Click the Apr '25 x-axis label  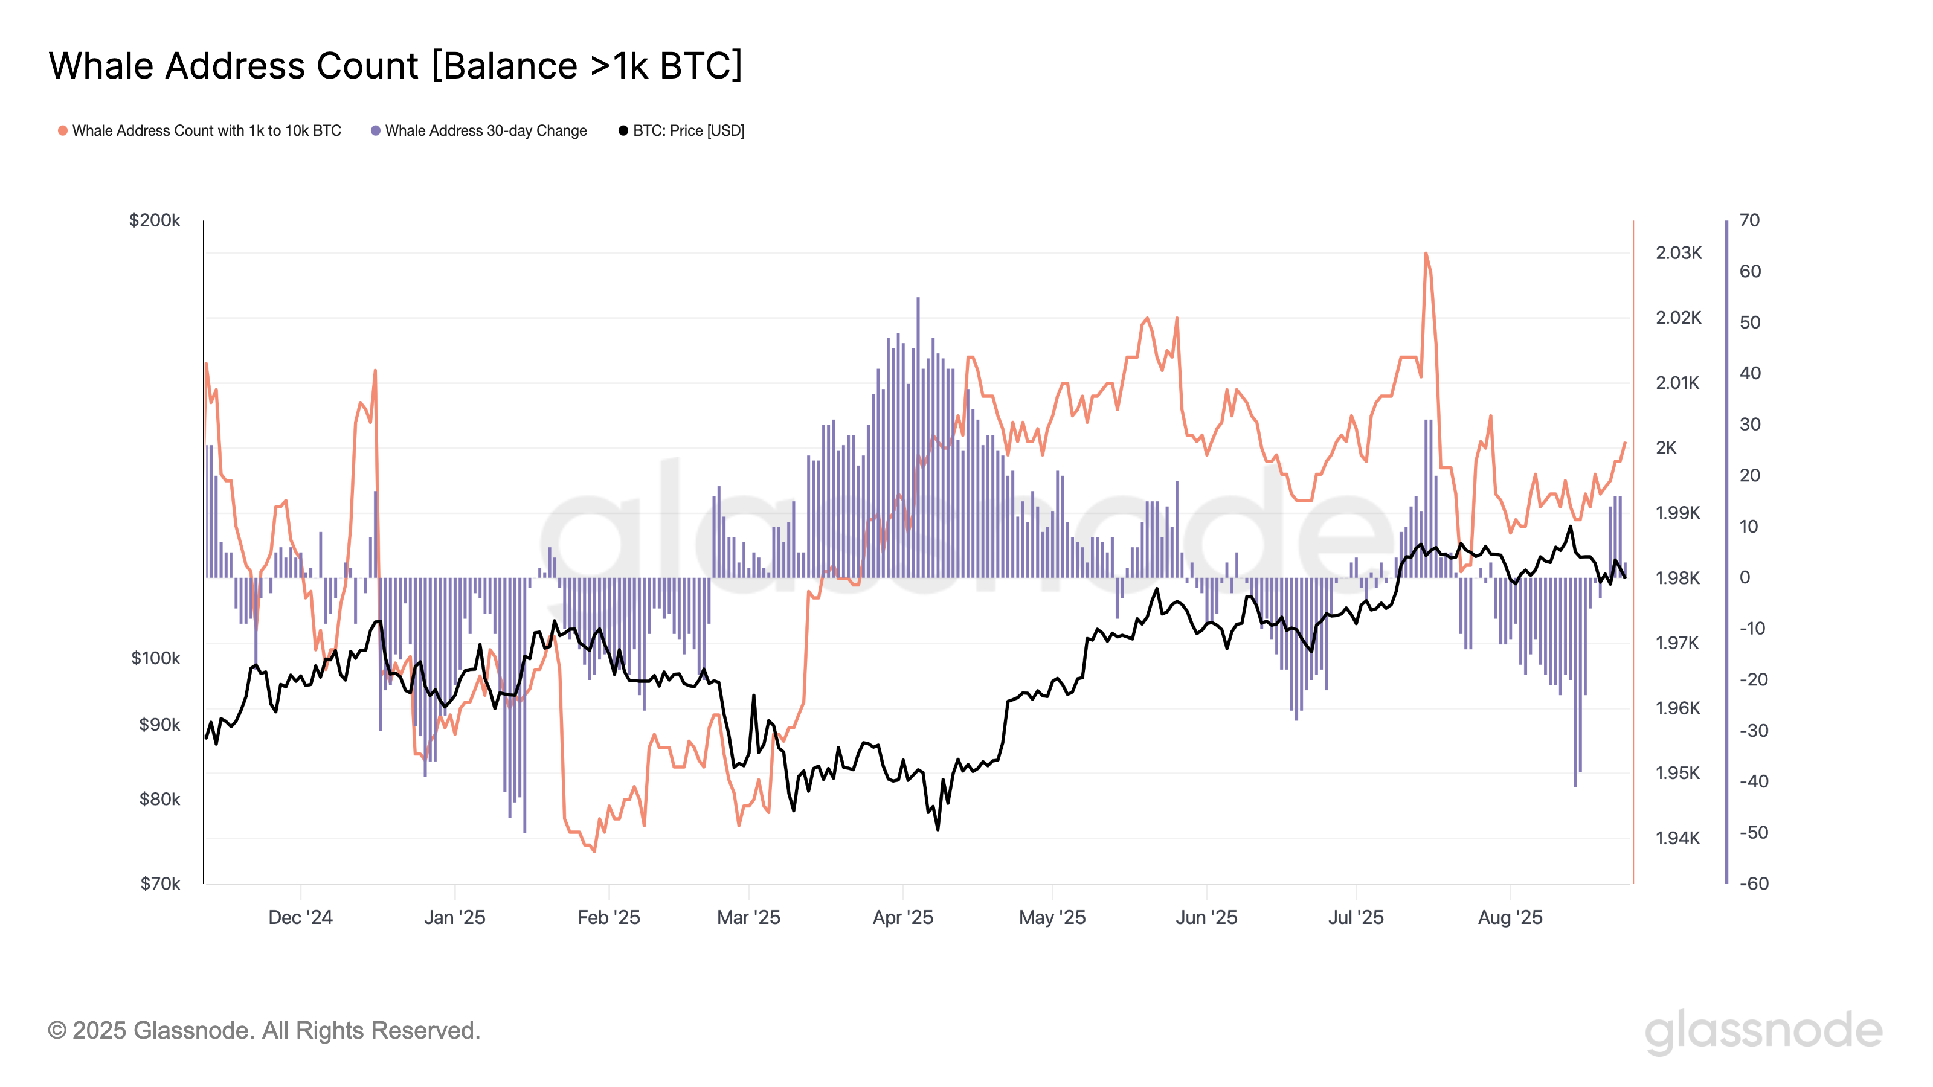coord(902,917)
